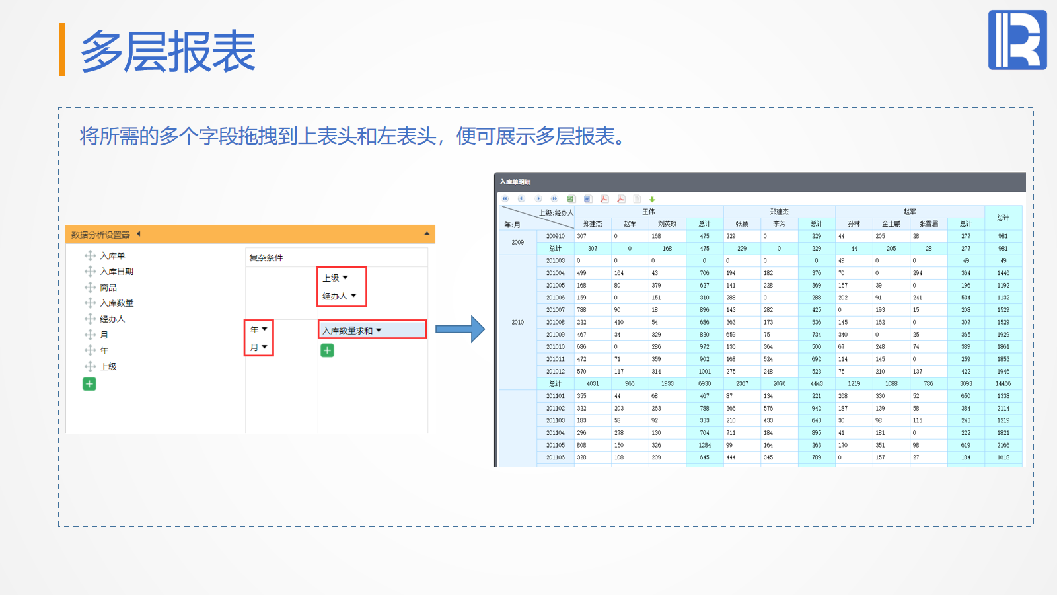Open the 上级 dropdown in column header

(x=345, y=278)
